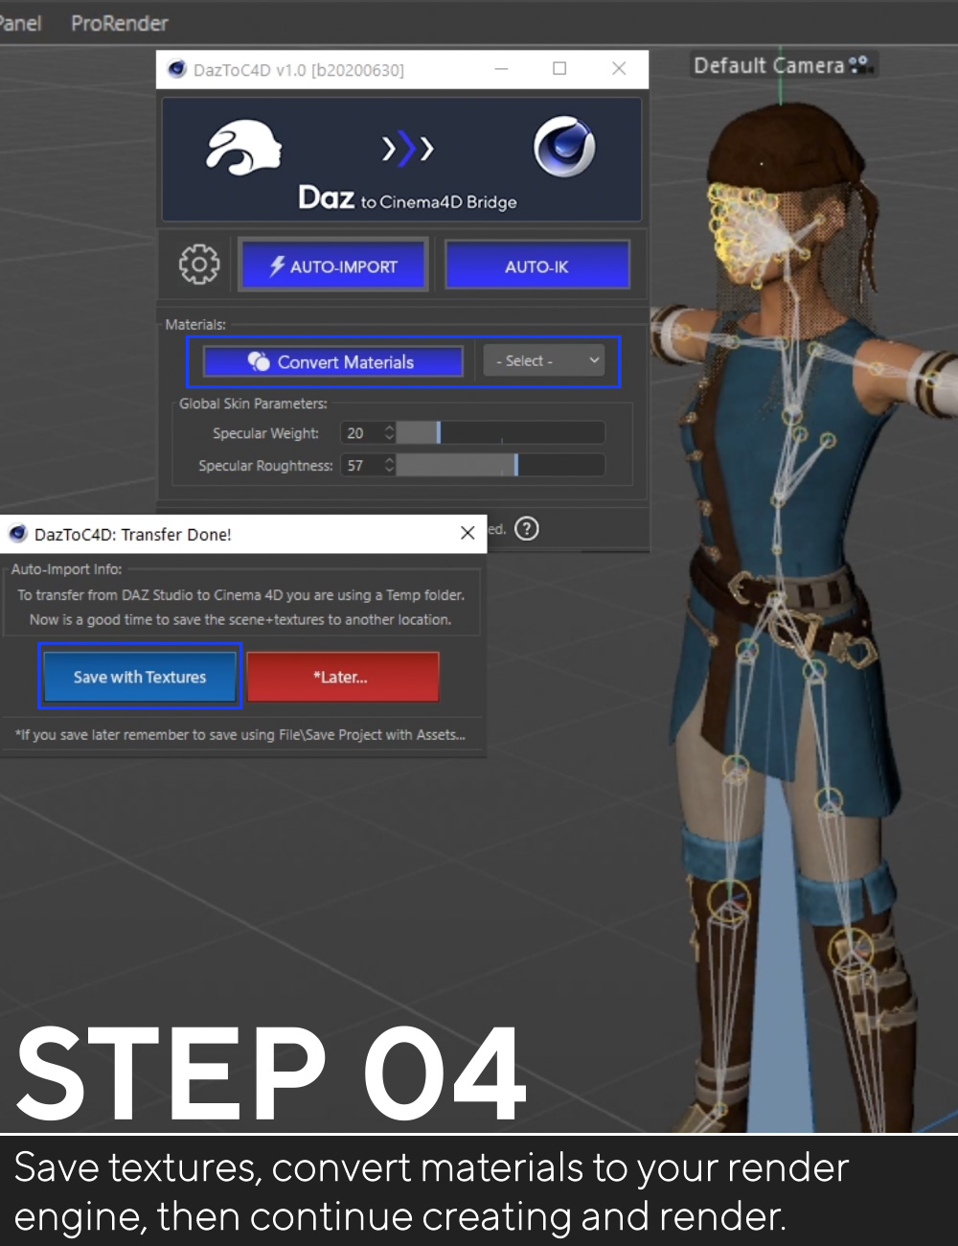Click the Default Camera label
This screenshot has height=1246, width=958.
768,65
